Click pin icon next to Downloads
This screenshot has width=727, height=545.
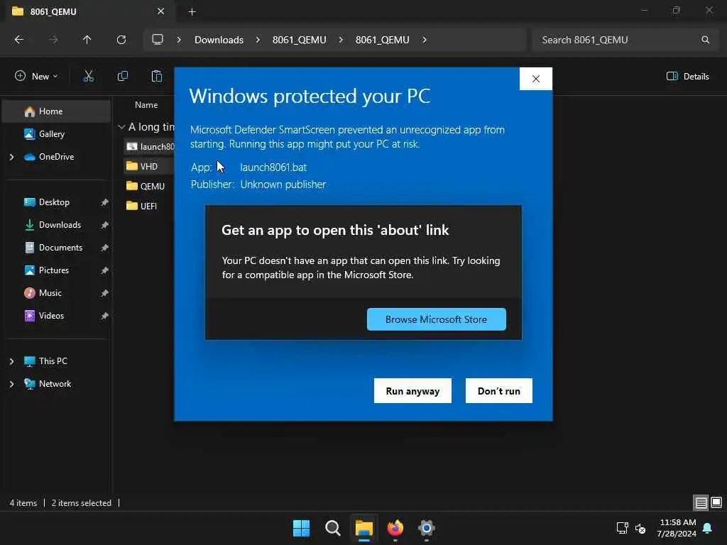pos(105,225)
